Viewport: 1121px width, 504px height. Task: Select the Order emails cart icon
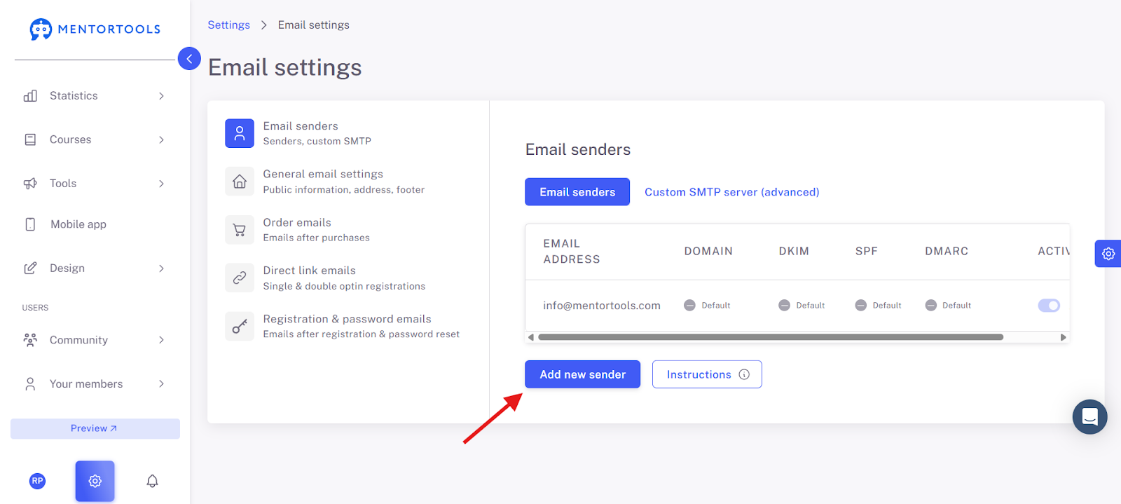click(x=240, y=229)
